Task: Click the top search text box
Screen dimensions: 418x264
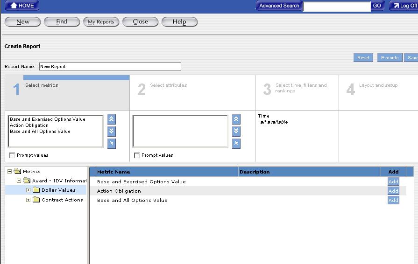Action: (337, 7)
